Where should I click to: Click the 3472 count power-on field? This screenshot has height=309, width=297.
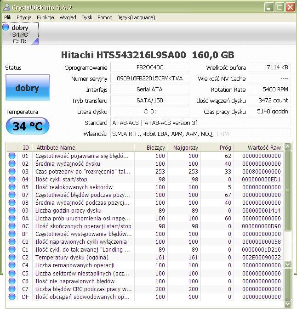(x=270, y=101)
